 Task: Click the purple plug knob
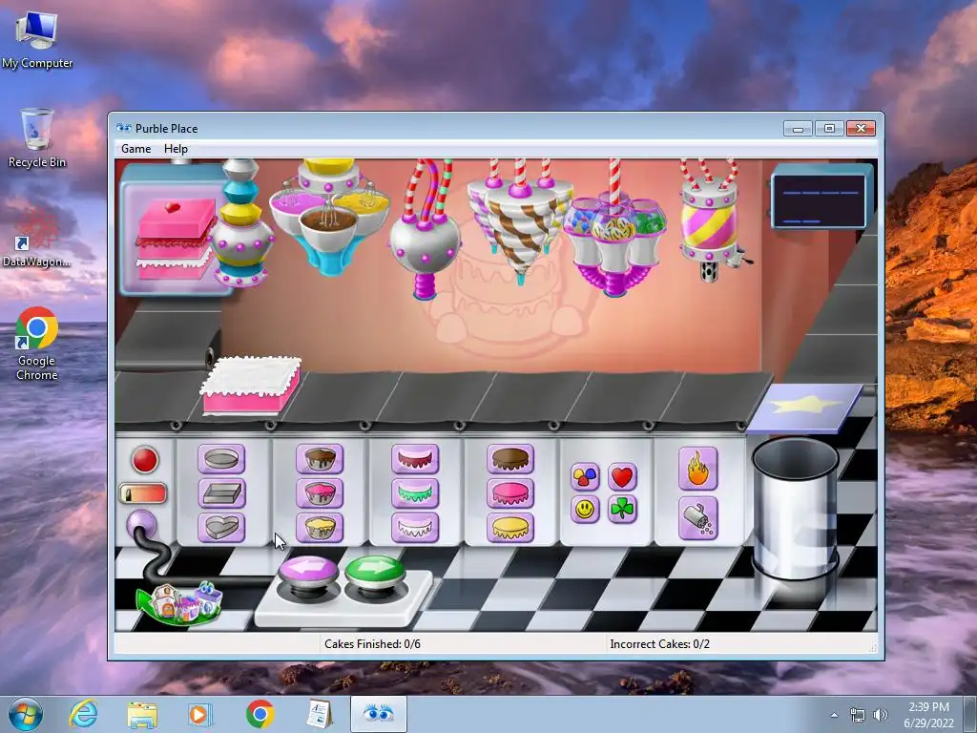pos(141,525)
